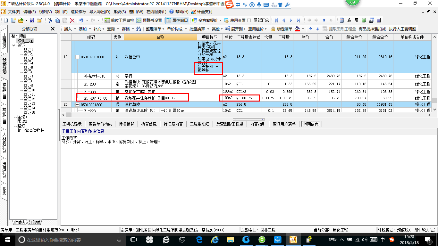Open 费用查看 fee view
438x246 pixels.
235,20
